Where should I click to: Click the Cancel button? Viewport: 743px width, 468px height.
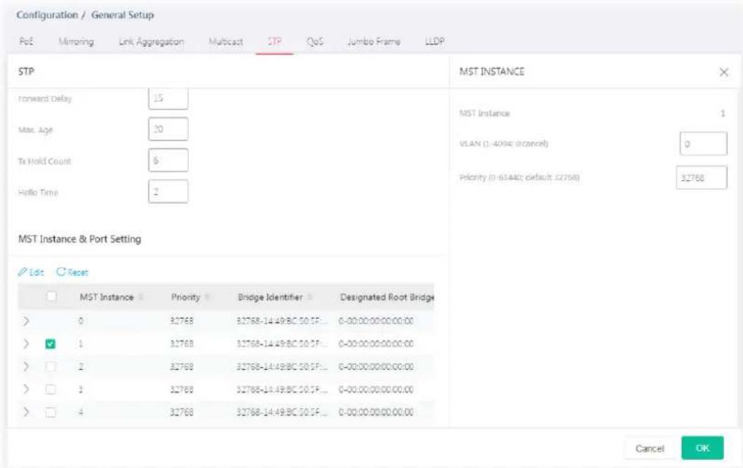tap(650, 448)
